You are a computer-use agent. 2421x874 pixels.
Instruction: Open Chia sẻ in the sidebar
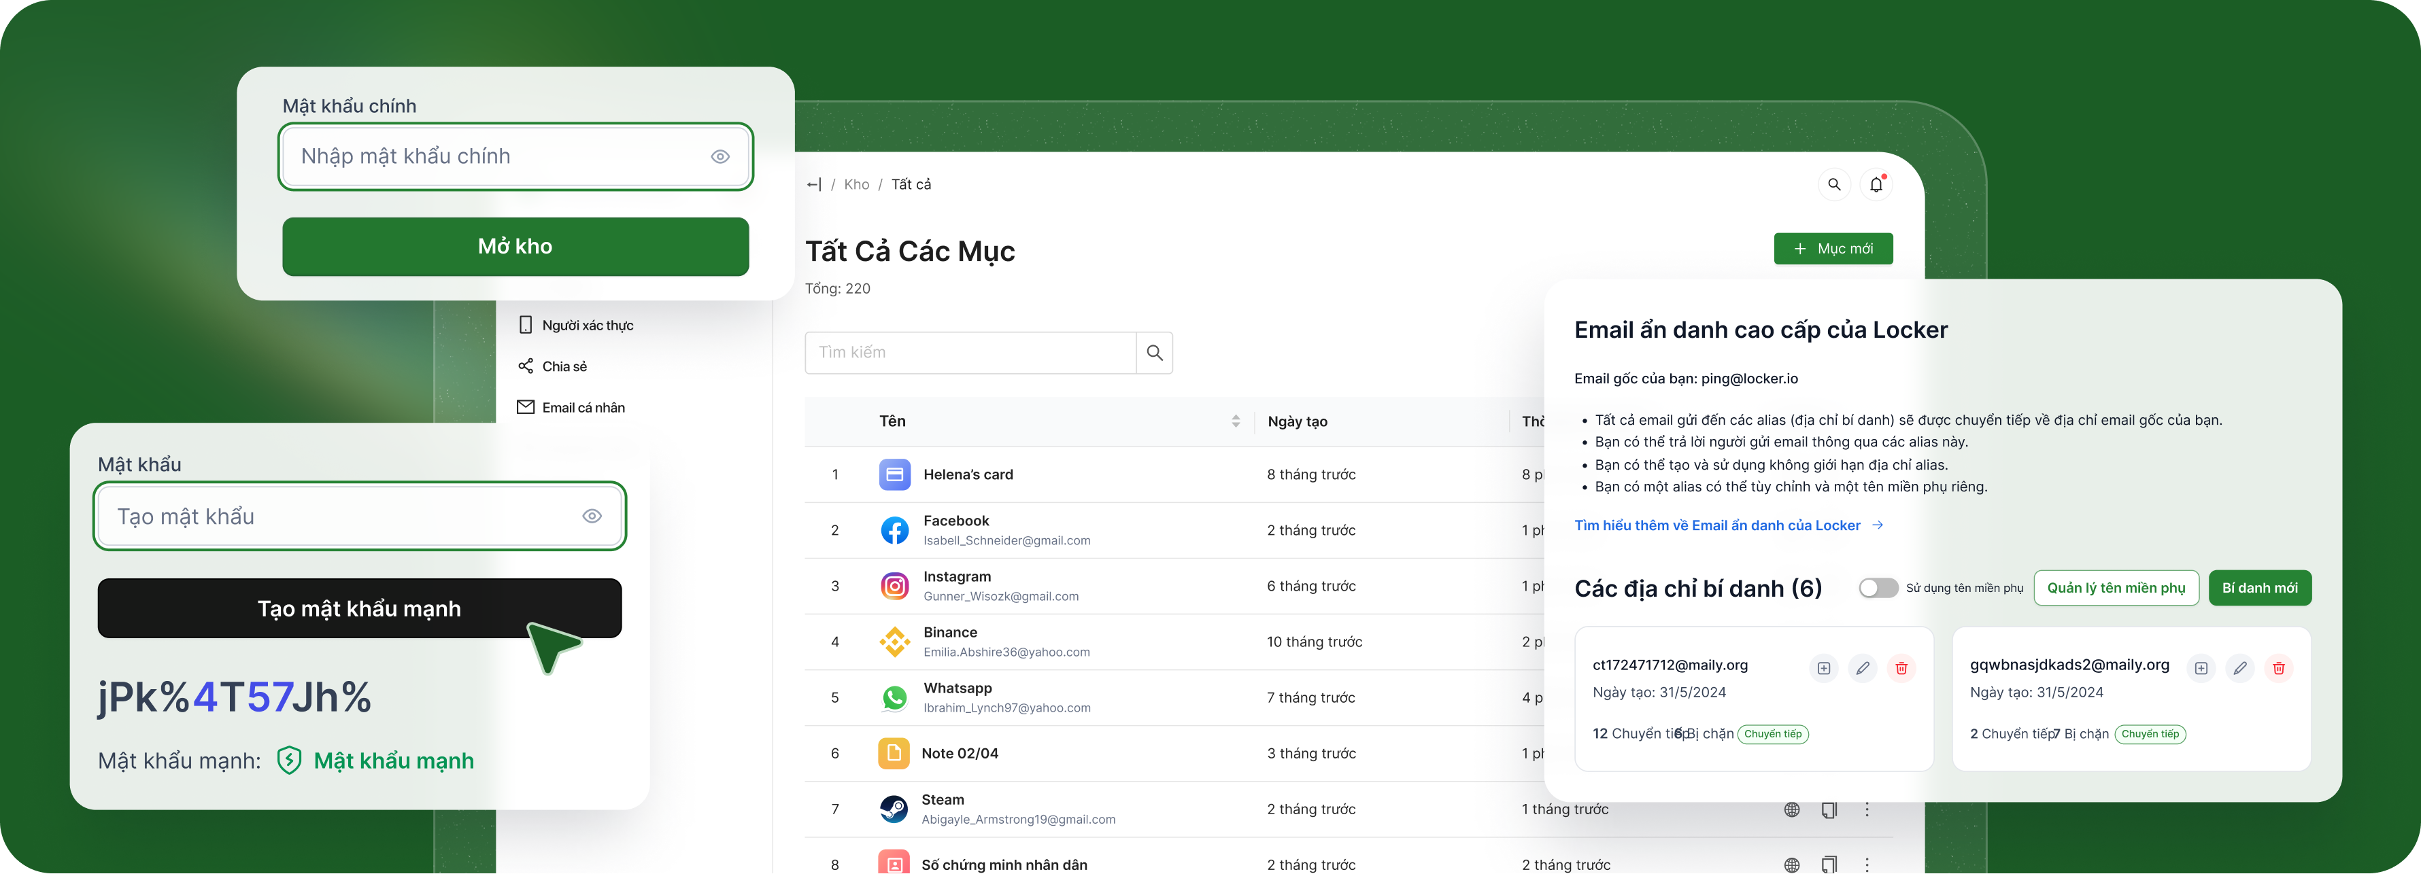564,366
